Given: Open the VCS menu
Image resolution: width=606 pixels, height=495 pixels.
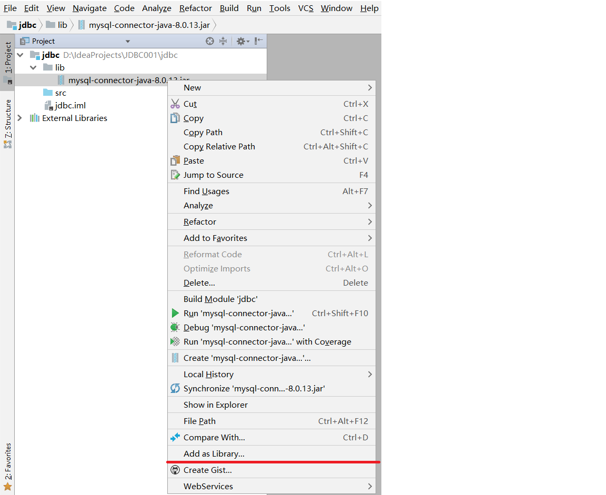Looking at the screenshot, I should tap(306, 8).
